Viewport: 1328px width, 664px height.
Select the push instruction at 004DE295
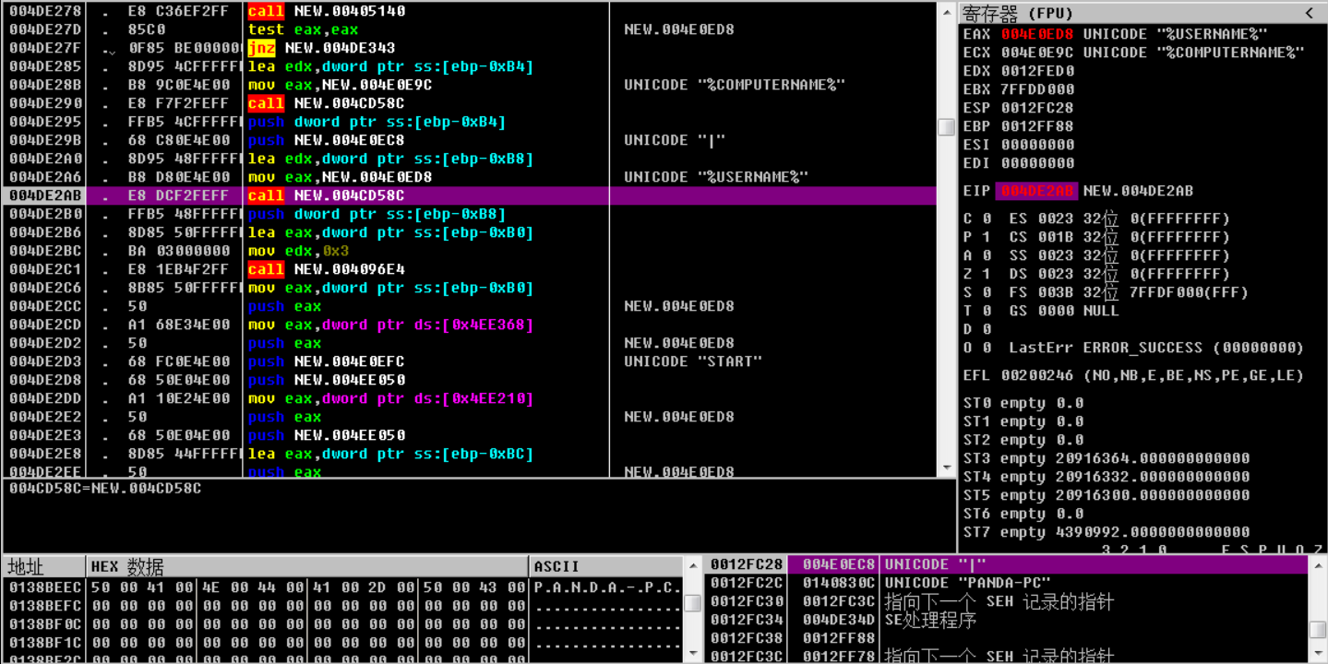pyautogui.click(x=469, y=122)
